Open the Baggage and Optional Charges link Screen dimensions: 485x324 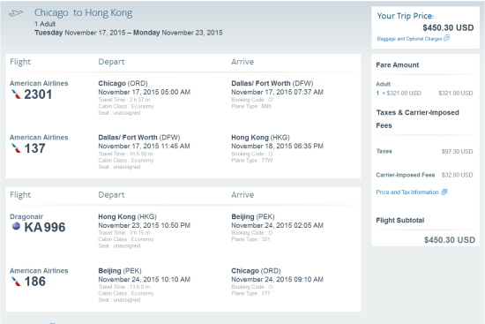pos(409,39)
